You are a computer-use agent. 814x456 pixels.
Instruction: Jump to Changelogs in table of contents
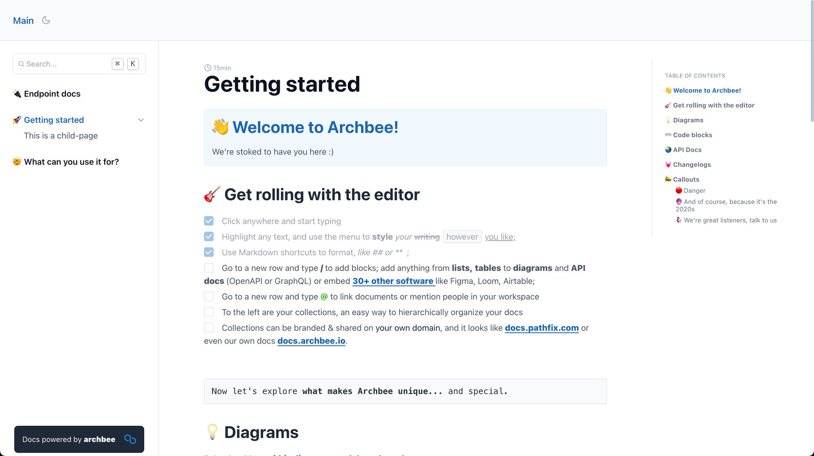692,165
